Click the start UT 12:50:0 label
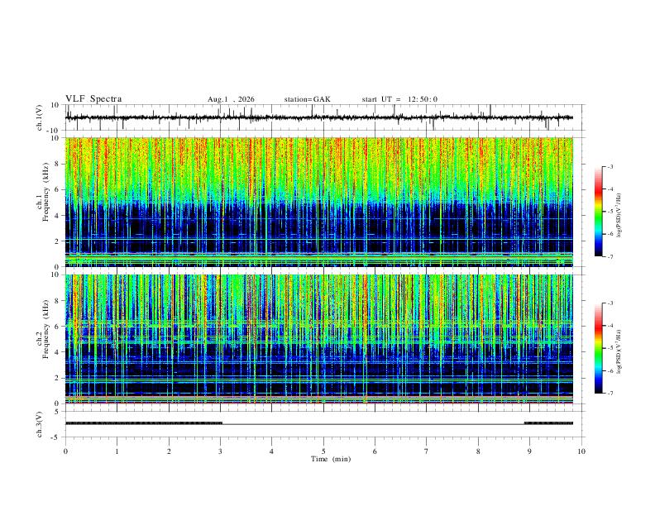Screen dimensions: 655x506 click(x=399, y=99)
